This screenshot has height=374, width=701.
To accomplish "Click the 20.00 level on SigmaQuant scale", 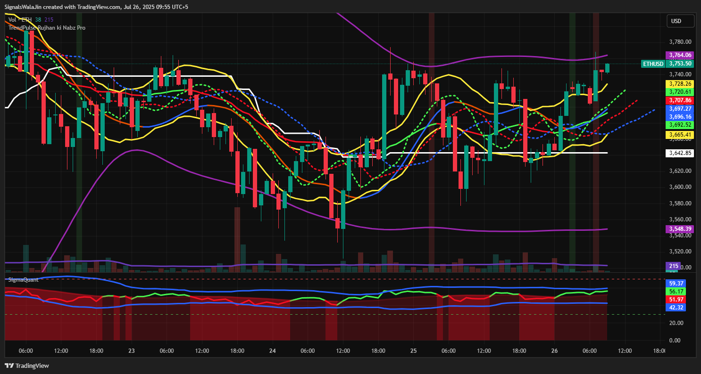I will (676, 323).
